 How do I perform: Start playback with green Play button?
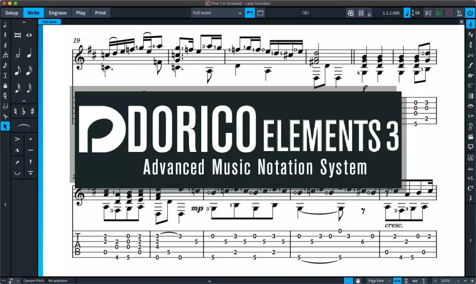tap(438, 13)
